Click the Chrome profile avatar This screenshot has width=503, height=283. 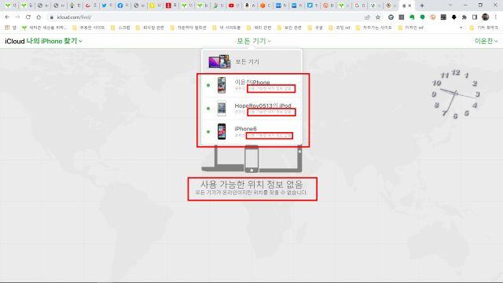pyautogui.click(x=486, y=17)
